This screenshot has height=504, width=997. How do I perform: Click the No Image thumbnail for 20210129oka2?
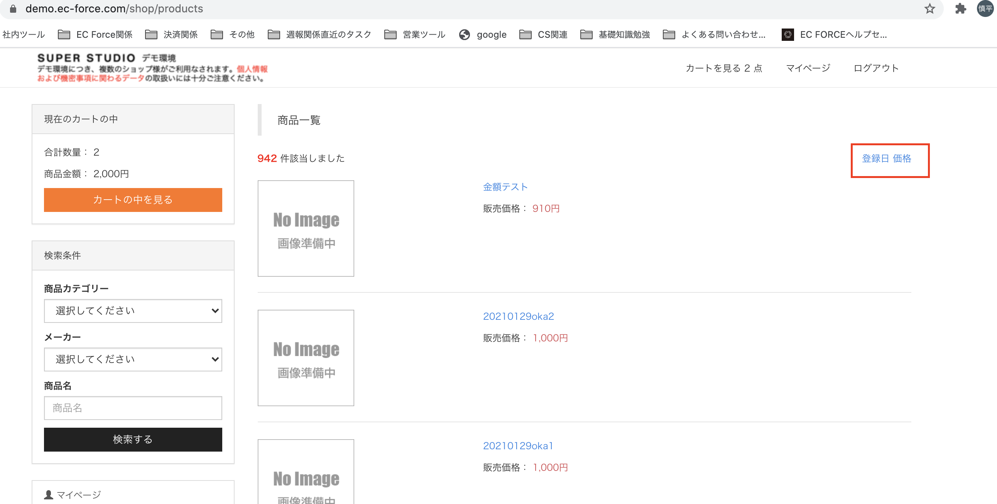pos(306,358)
